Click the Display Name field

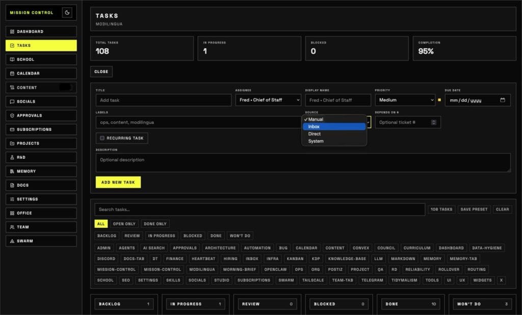338,100
